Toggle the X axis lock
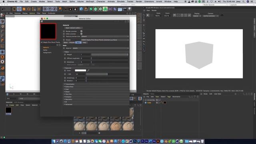Screen dimensions: 256x144 coord(45,9)
